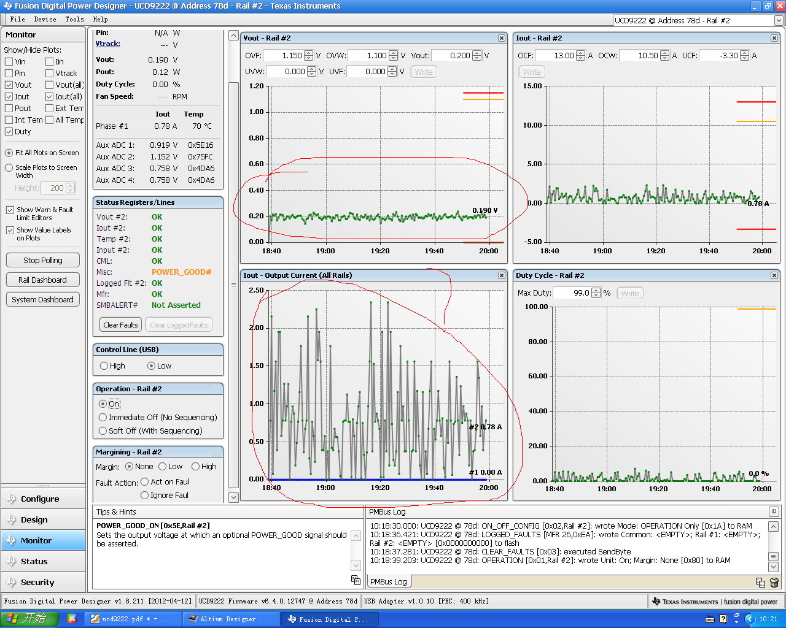The image size is (786, 628).
Task: Open the Rail Dashboard
Action: click(43, 280)
